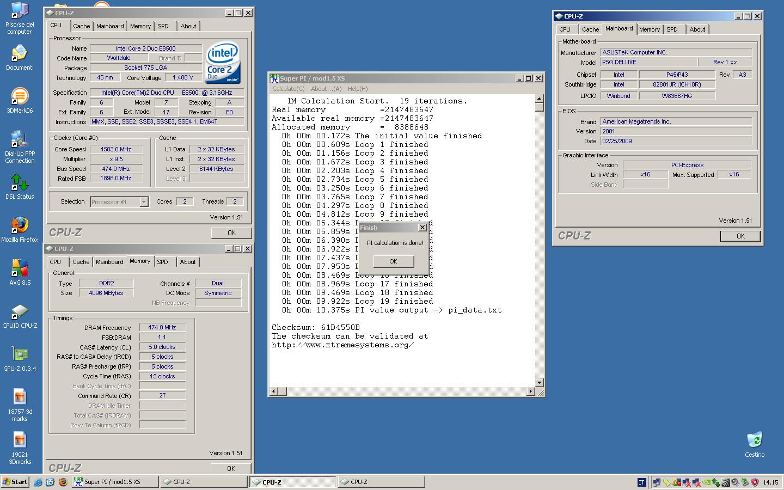Screen dimensions: 784x490
Task: Click the CAS# Latency value 5.0 clocks
Action: pos(162,347)
